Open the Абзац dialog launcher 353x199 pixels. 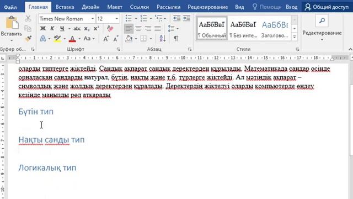[190, 49]
